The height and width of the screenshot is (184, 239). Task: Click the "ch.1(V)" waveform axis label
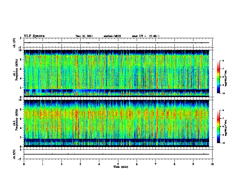point(14,43)
